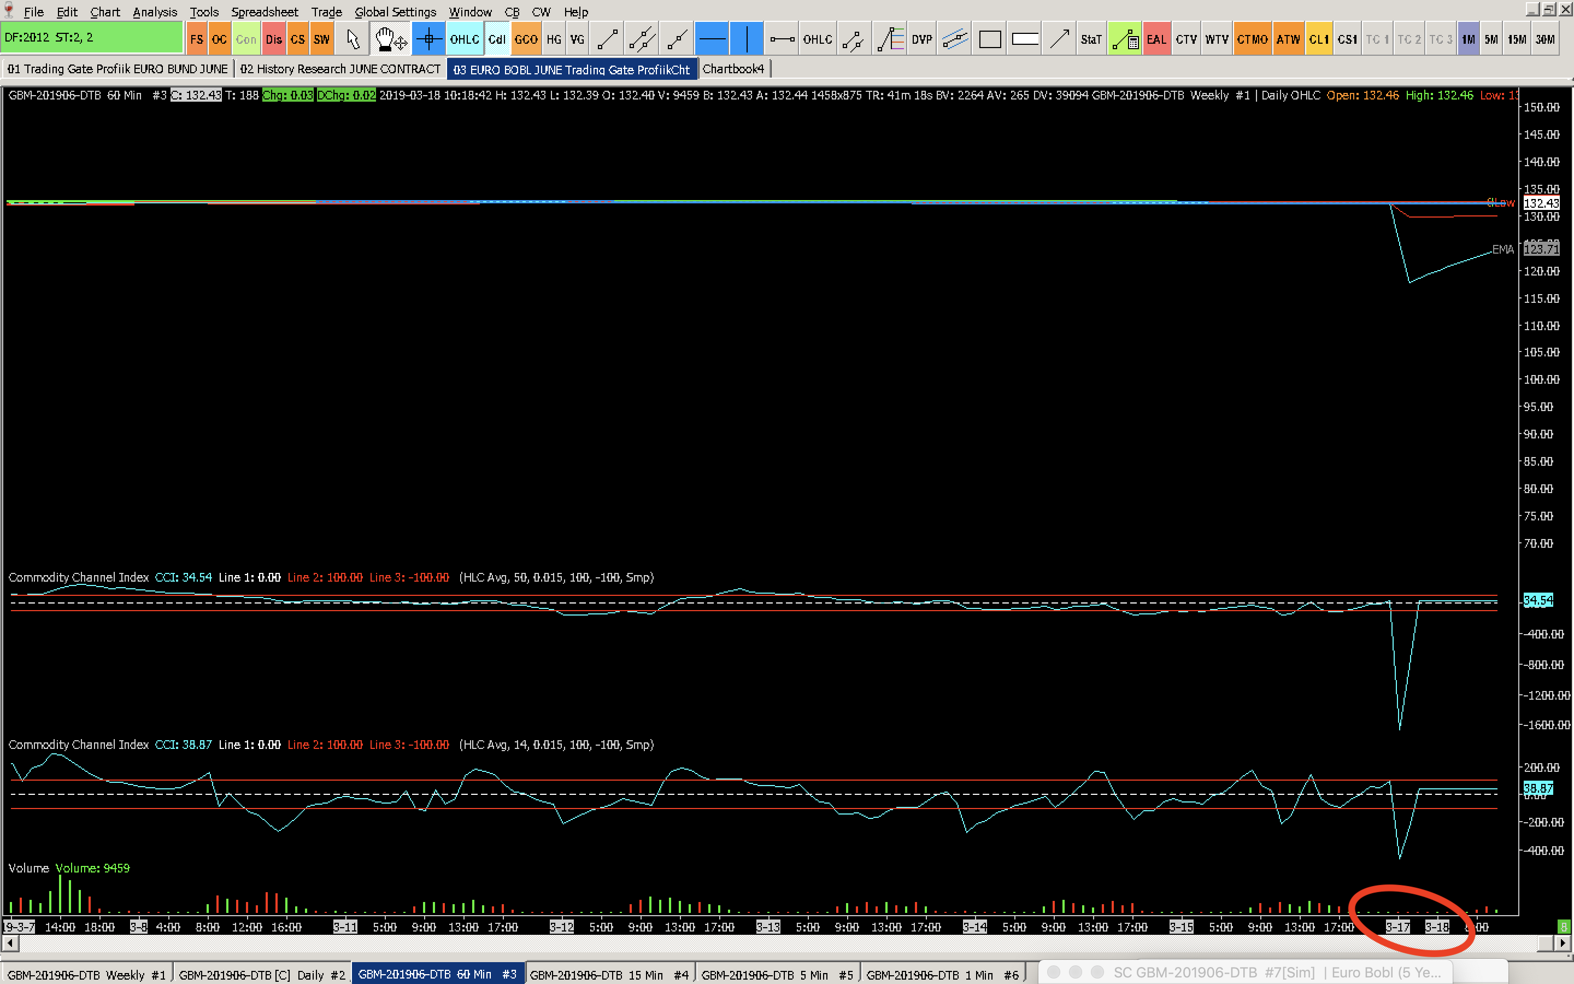Select the pitchfork drawing tool
This screenshot has height=984, width=1574.
coord(853,39)
